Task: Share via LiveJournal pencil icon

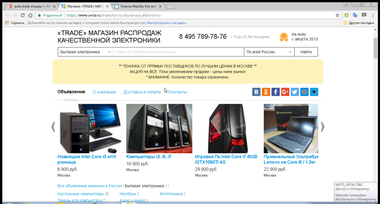Action: click(x=314, y=92)
